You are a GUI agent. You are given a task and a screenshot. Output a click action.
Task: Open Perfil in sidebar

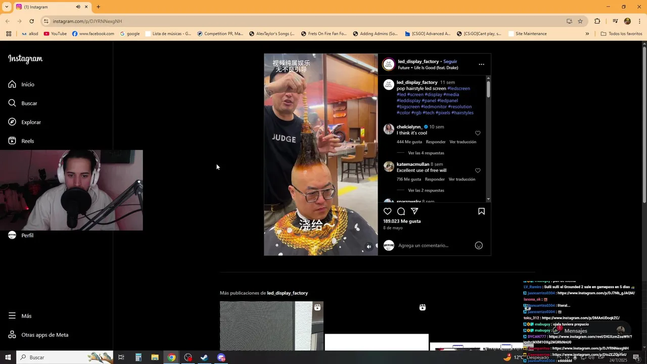(21, 235)
